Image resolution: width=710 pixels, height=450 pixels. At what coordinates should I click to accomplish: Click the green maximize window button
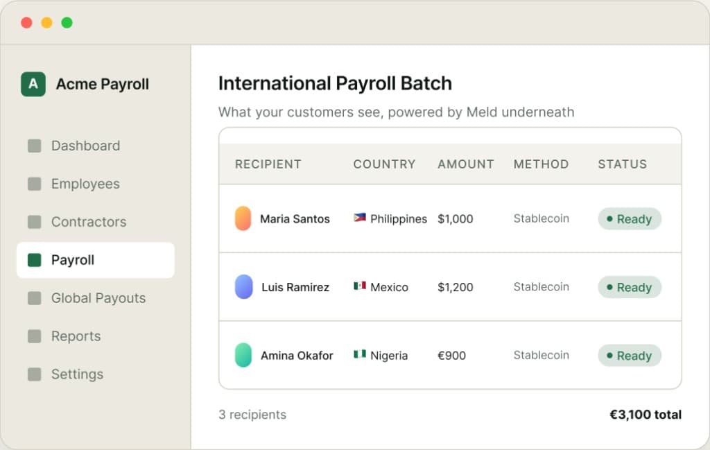point(67,23)
